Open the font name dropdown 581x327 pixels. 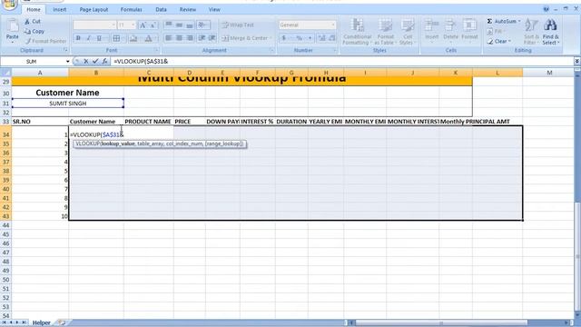(x=113, y=25)
